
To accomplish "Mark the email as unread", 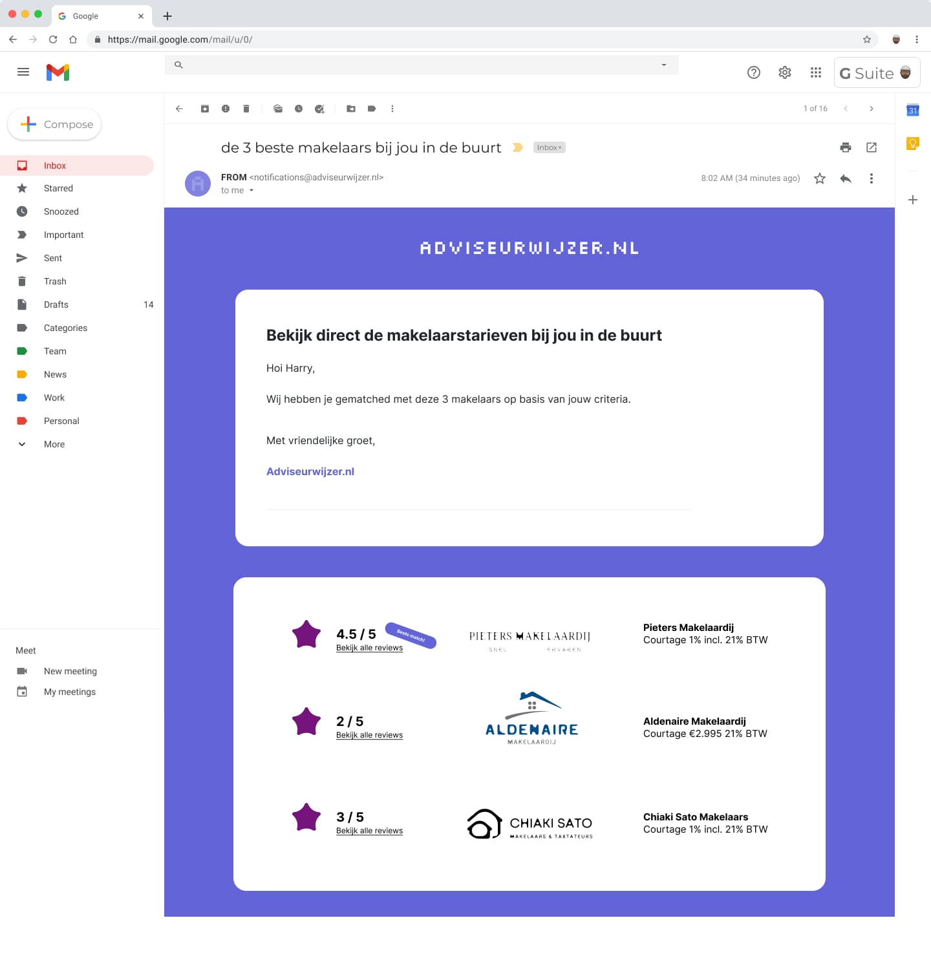I will pos(278,109).
